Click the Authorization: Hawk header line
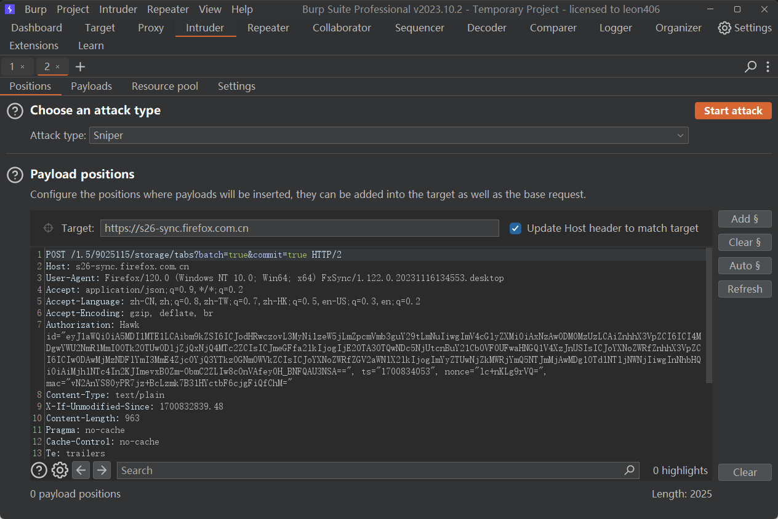The width and height of the screenshot is (778, 519). click(93, 325)
